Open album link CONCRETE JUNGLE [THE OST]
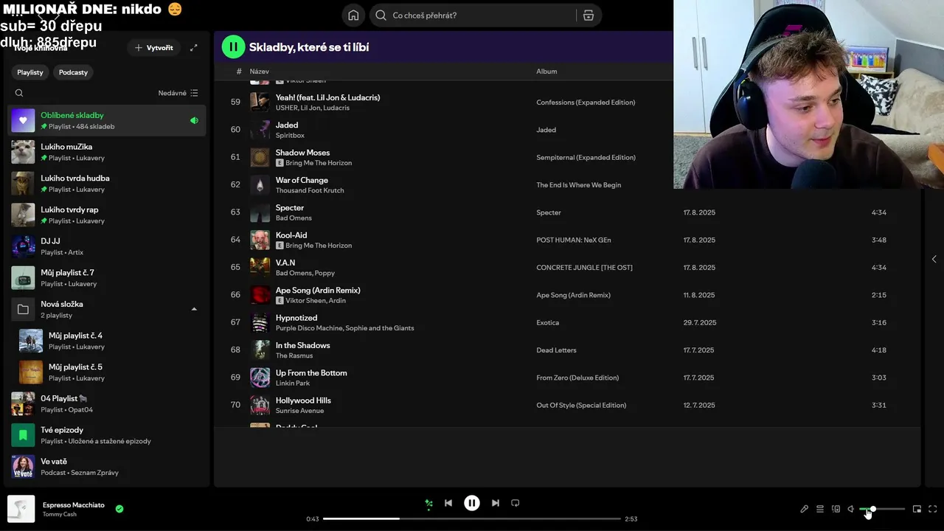Viewport: 944px width, 531px height. pos(584,268)
